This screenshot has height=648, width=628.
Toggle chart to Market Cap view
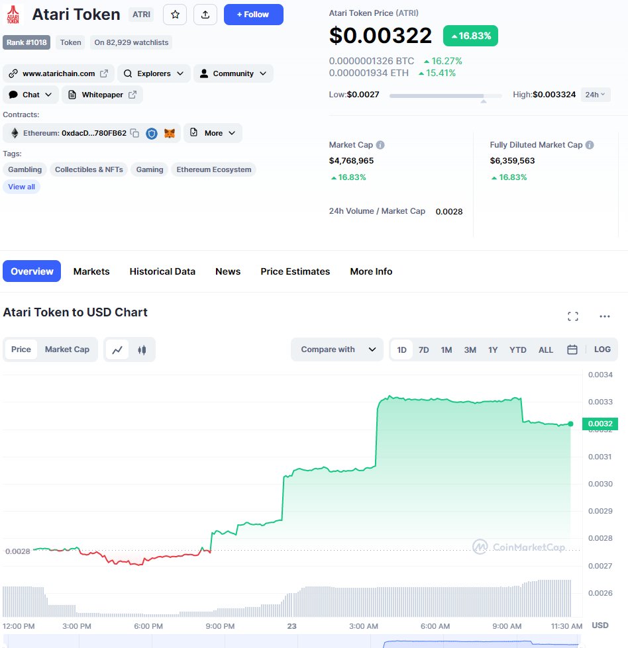(67, 349)
